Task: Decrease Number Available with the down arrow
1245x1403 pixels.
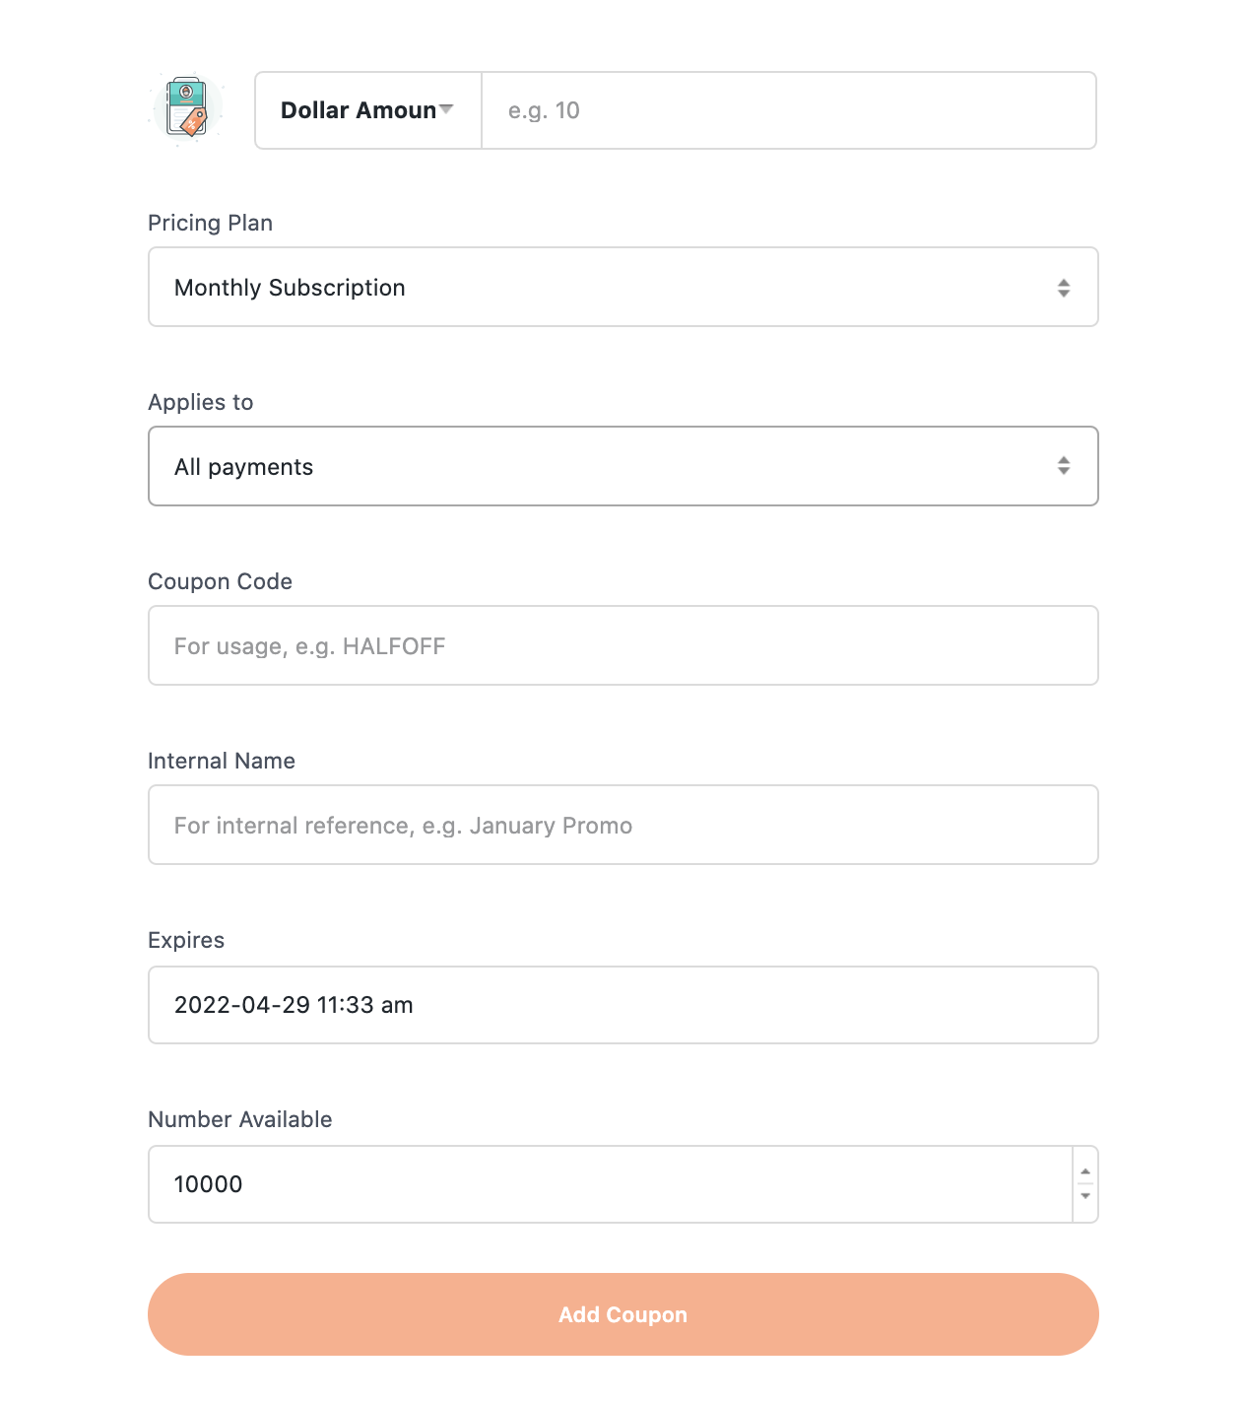Action: (x=1085, y=1196)
